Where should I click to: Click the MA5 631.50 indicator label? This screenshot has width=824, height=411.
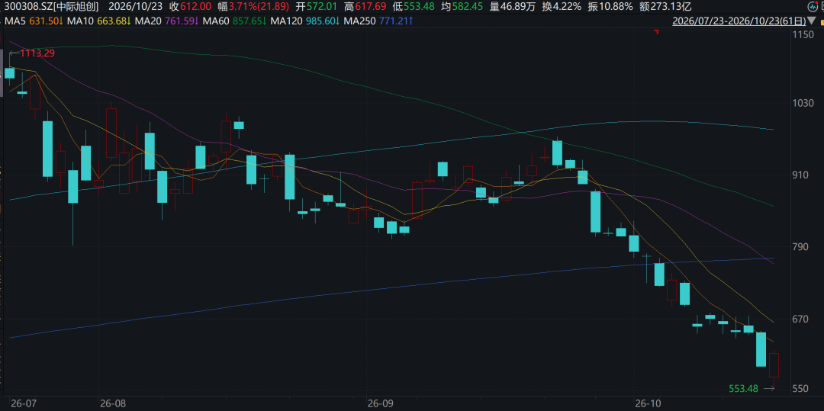pos(34,21)
